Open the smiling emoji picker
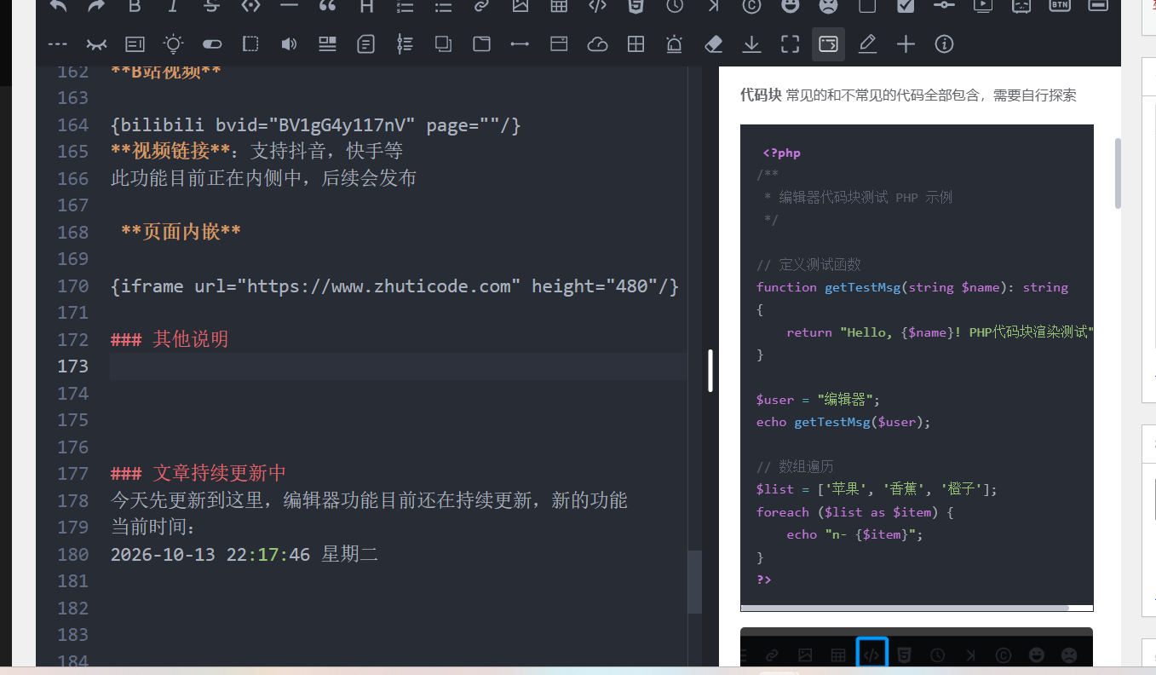1156x675 pixels. (790, 5)
